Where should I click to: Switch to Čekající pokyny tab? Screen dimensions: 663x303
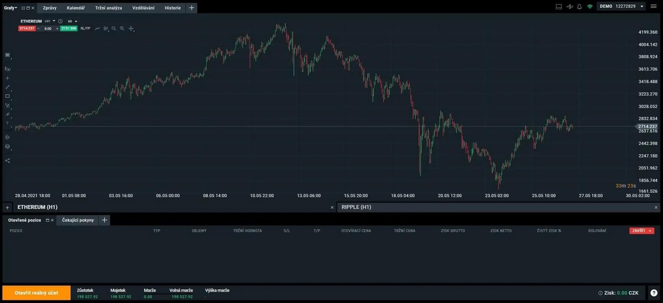78,220
